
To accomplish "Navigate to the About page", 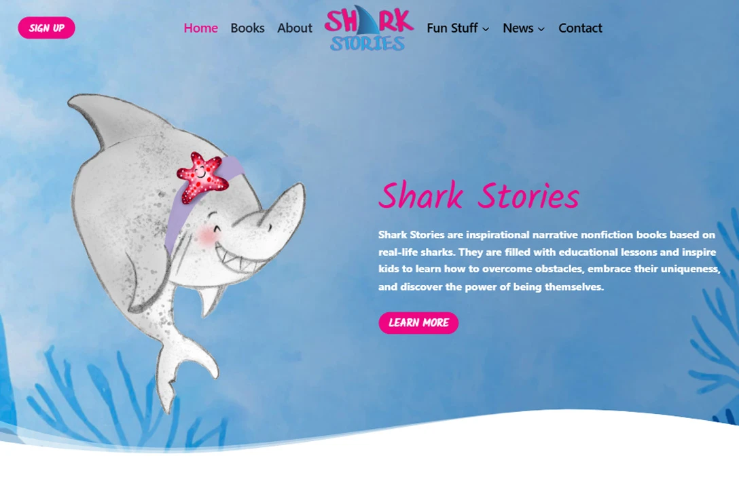I will click(x=295, y=29).
